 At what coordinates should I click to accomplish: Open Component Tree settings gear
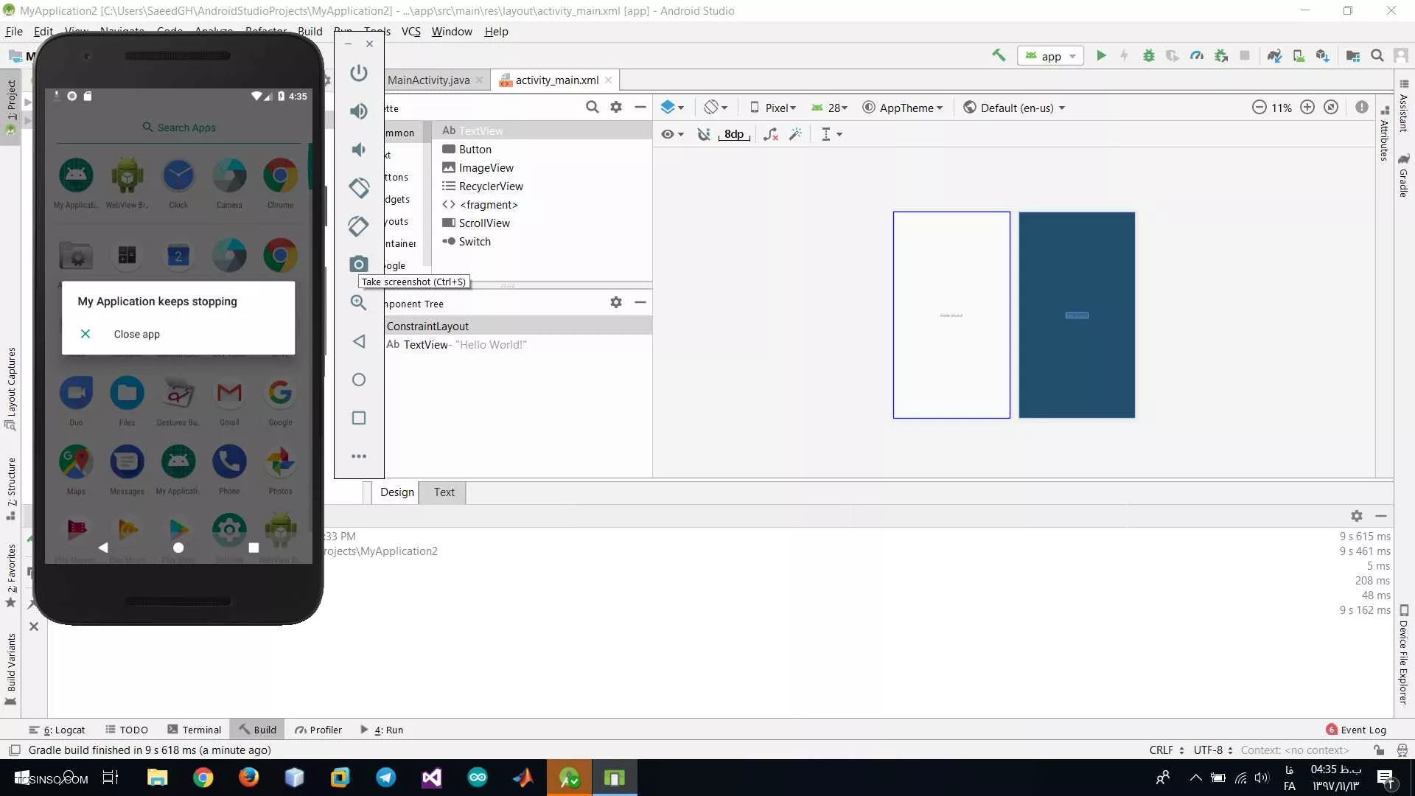pos(616,302)
